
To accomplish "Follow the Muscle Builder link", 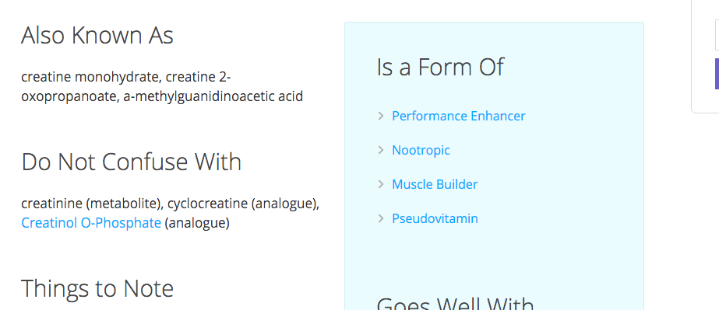I will point(434,184).
